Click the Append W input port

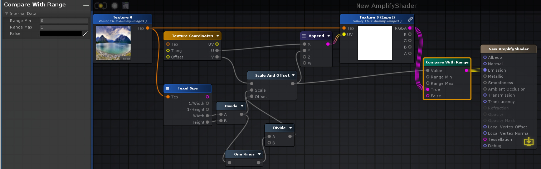point(304,63)
